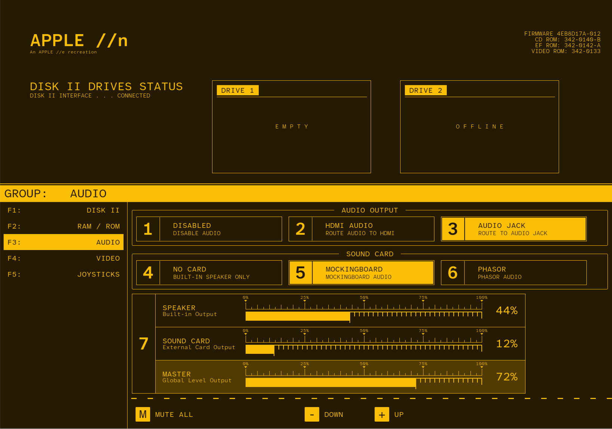This screenshot has height=429, width=612.
Task: Click the EMPTY drive 1 status
Action: pyautogui.click(x=292, y=127)
